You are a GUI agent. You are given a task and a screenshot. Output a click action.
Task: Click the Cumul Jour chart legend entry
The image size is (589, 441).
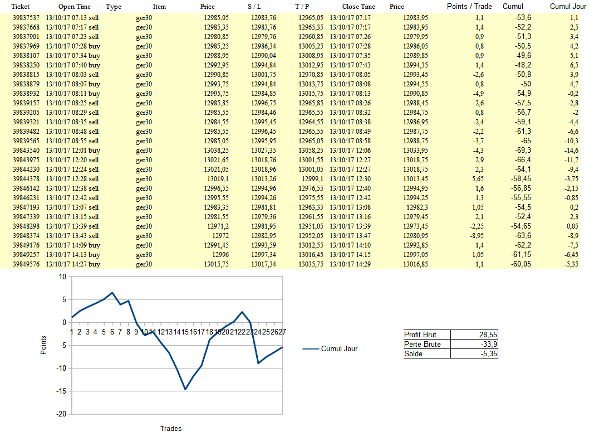click(x=330, y=349)
